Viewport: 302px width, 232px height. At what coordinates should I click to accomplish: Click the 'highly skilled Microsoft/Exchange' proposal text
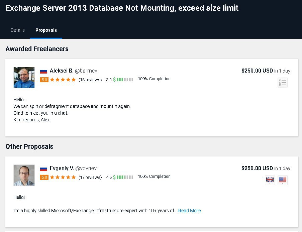coord(95,211)
